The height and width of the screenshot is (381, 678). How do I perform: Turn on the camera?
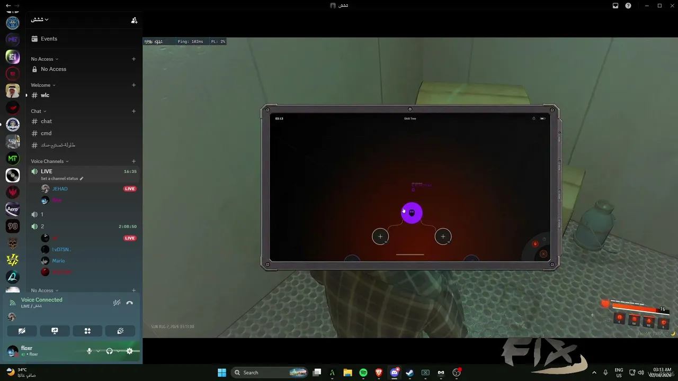22,331
